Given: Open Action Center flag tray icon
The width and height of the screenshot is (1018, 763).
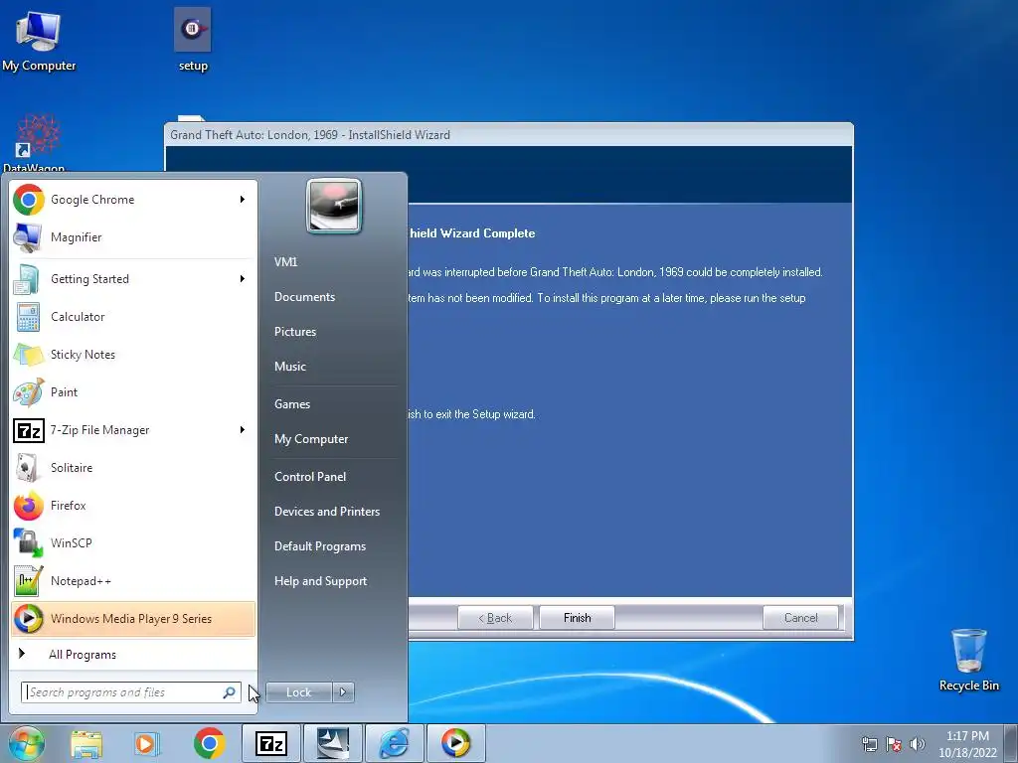Looking at the screenshot, I should pos(894,744).
